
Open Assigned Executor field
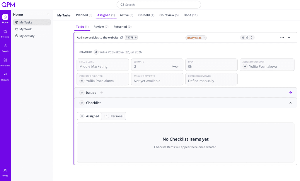(x=267, y=65)
